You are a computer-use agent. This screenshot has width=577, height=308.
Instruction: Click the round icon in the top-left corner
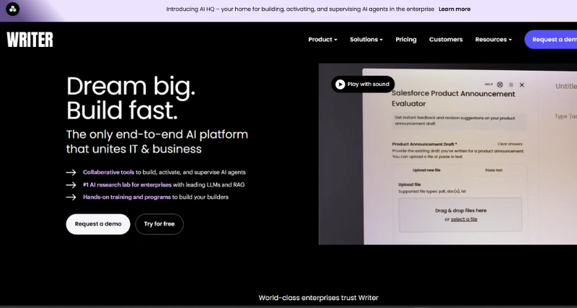13,9
